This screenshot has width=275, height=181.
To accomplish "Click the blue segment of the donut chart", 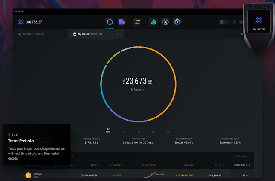I will (x=104, y=98).
